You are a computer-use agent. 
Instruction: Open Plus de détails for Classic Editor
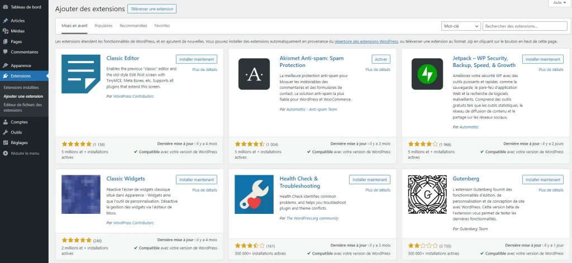[204, 70]
